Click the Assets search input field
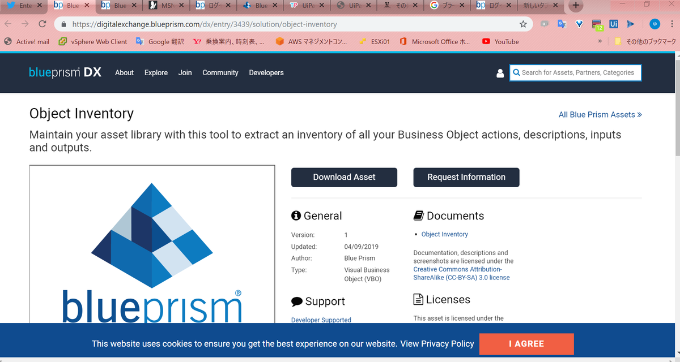Image resolution: width=680 pixels, height=362 pixels. pos(576,72)
